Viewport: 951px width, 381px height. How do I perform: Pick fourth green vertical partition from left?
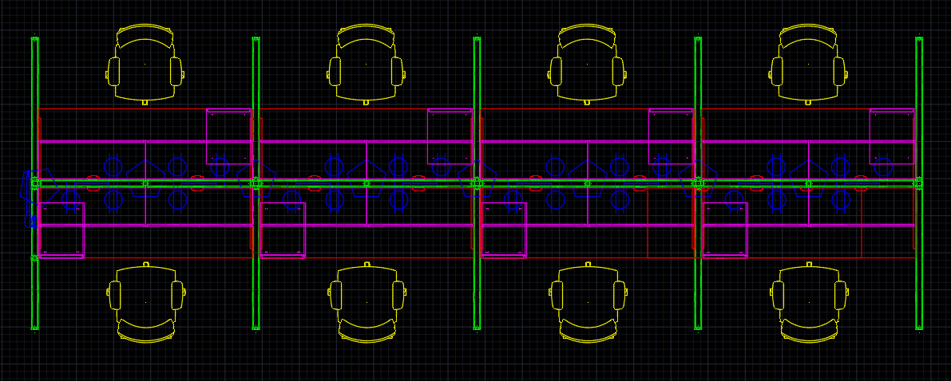pos(698,183)
